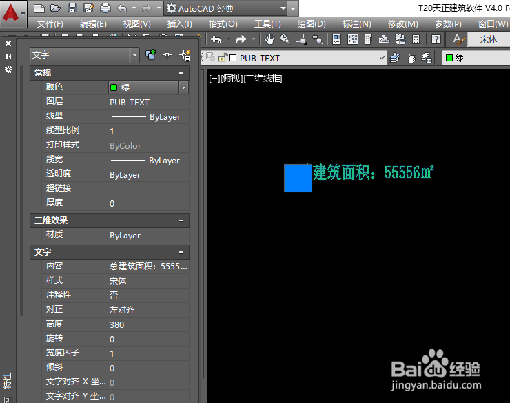Viewport: 510px width, 403px height.
Task: Collapse the 文字 properties section
Action: tap(181, 252)
